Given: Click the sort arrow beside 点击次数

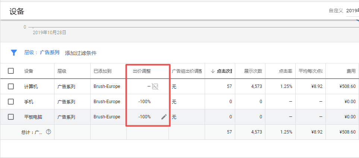Looking at the screenshot, I should (212, 71).
